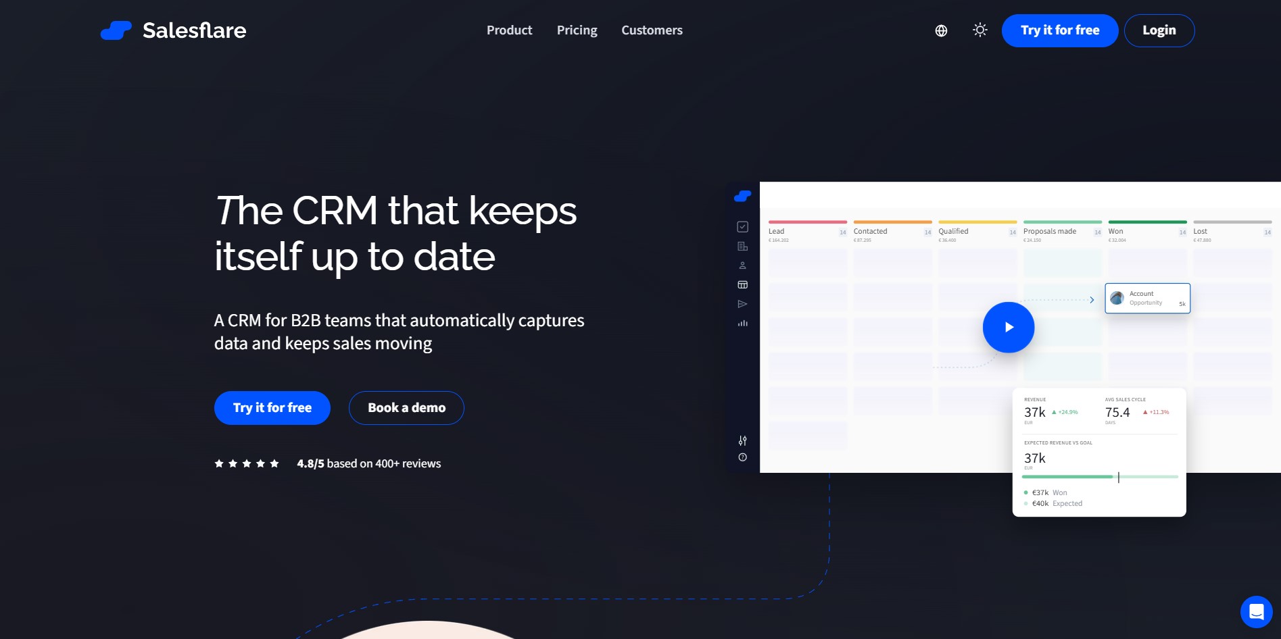Click the 4.8/5 based on 400+ reviews text

pyautogui.click(x=369, y=463)
